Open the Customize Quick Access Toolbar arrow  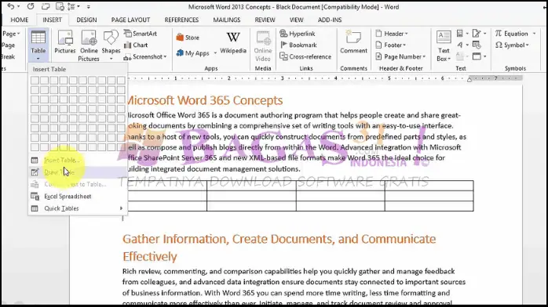89,6
